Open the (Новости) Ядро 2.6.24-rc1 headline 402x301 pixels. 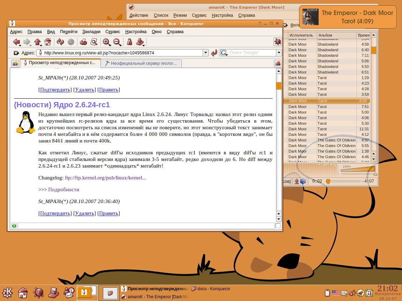click(x=62, y=105)
